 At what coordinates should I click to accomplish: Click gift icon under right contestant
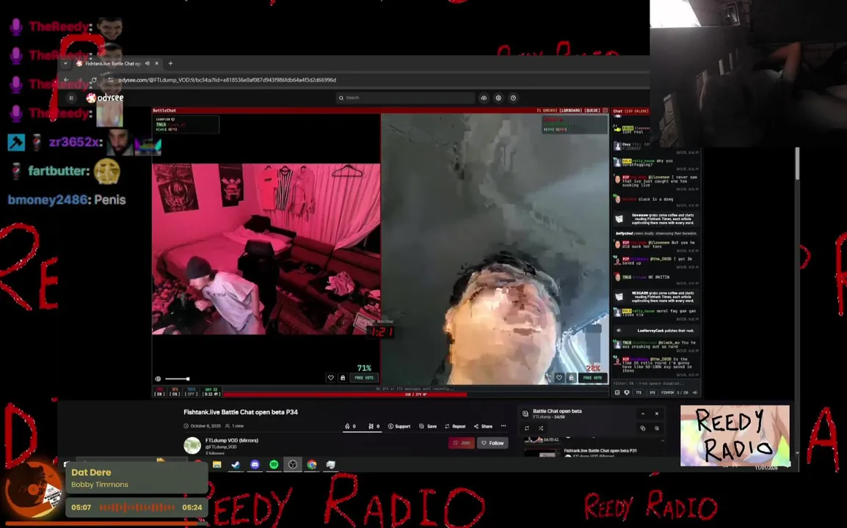pos(571,378)
